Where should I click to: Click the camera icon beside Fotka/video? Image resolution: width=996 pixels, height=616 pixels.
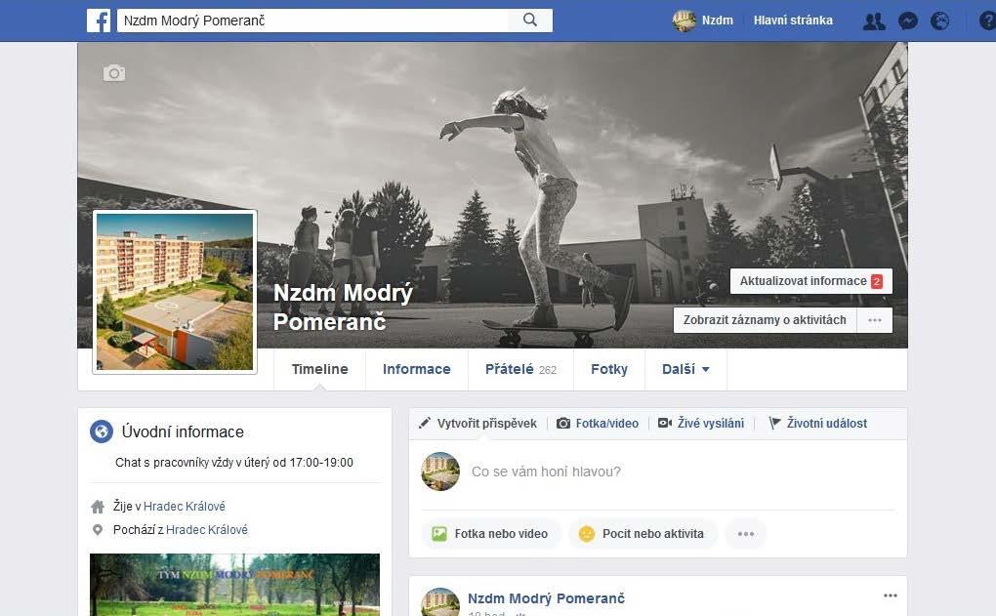563,423
